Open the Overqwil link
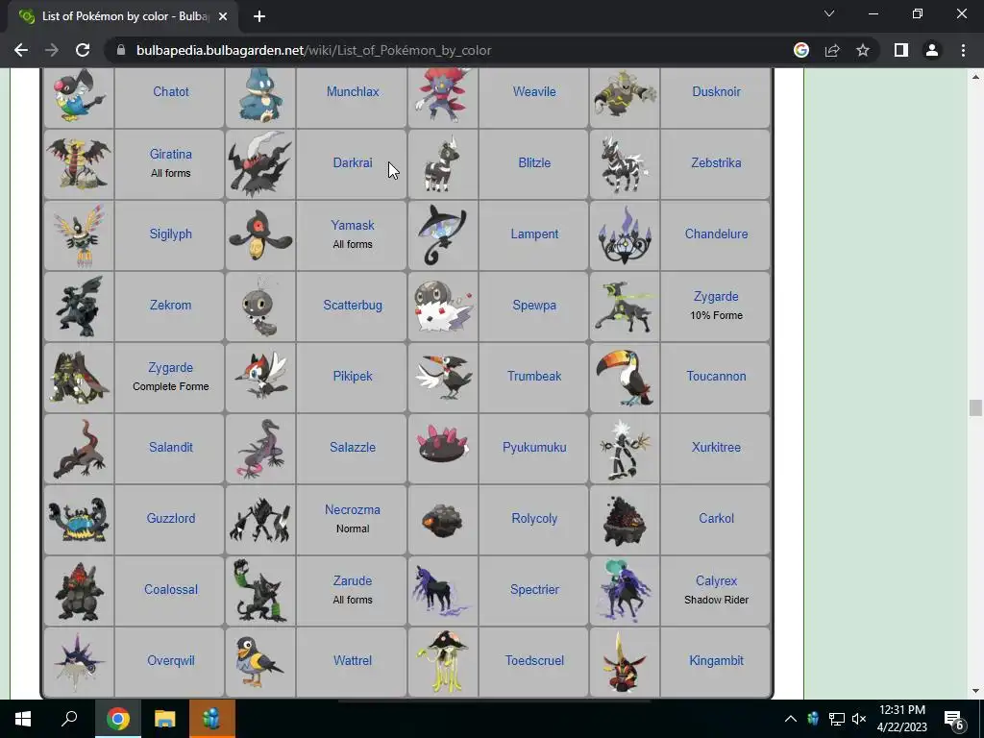 point(171,661)
